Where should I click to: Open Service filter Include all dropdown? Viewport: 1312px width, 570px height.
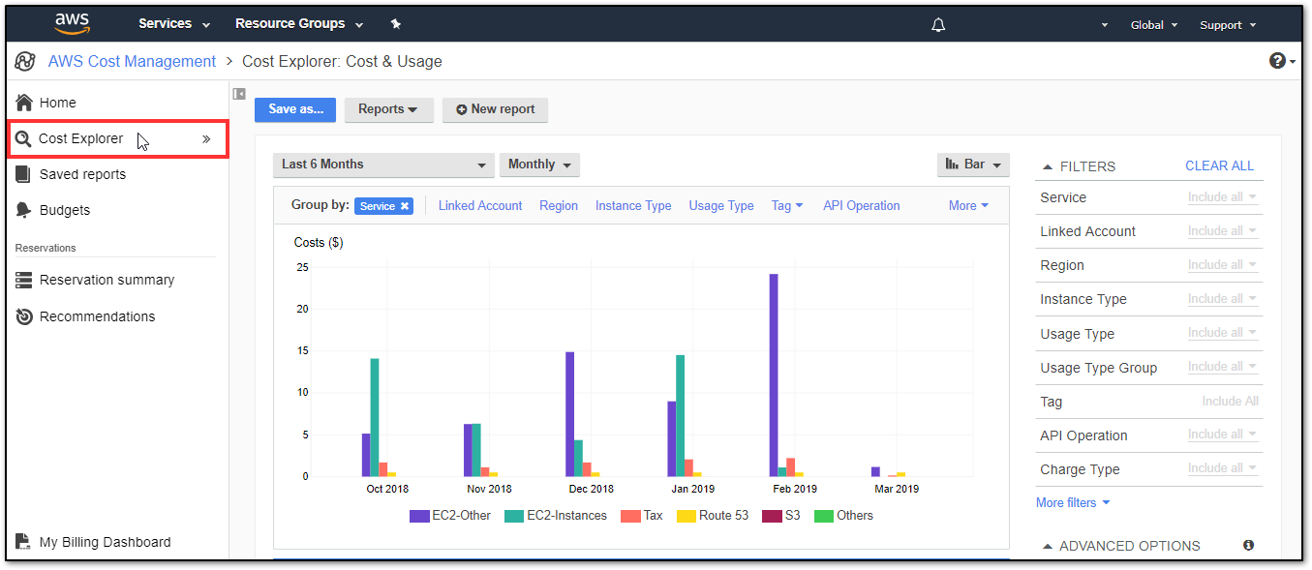(1223, 197)
